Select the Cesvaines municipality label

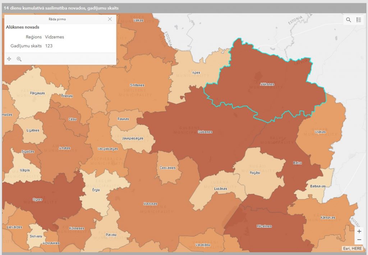pos(167,168)
